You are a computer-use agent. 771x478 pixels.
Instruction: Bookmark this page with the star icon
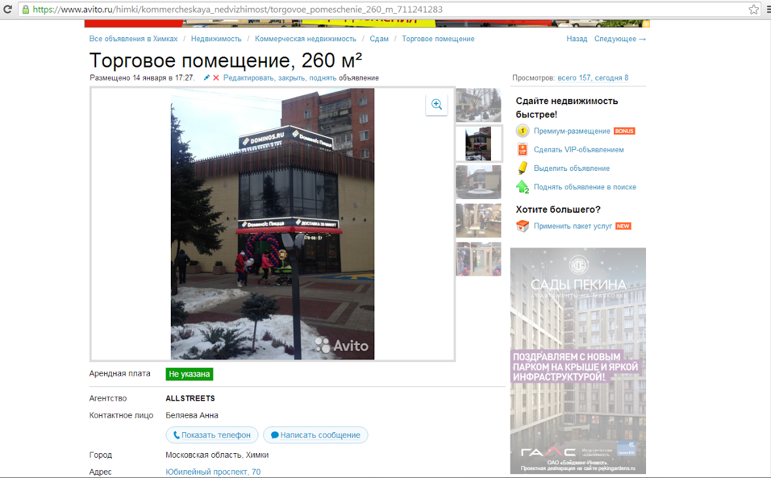coord(753,9)
